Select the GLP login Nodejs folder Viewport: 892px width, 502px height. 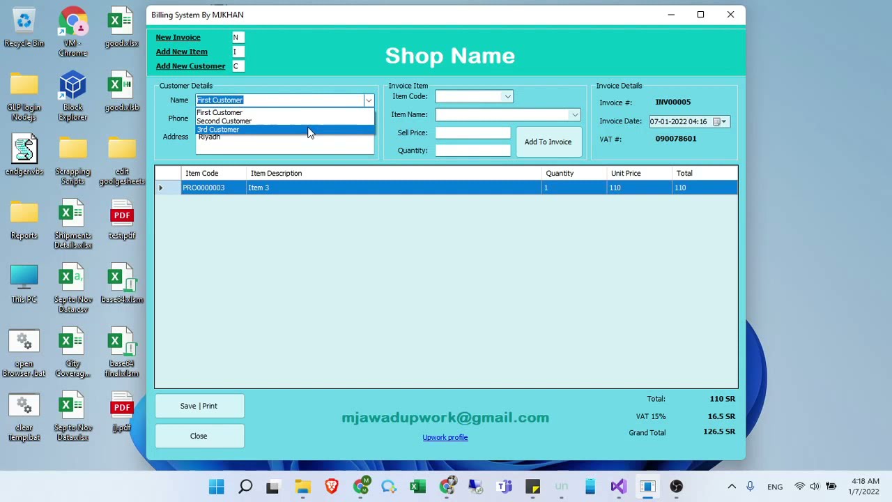click(x=24, y=96)
